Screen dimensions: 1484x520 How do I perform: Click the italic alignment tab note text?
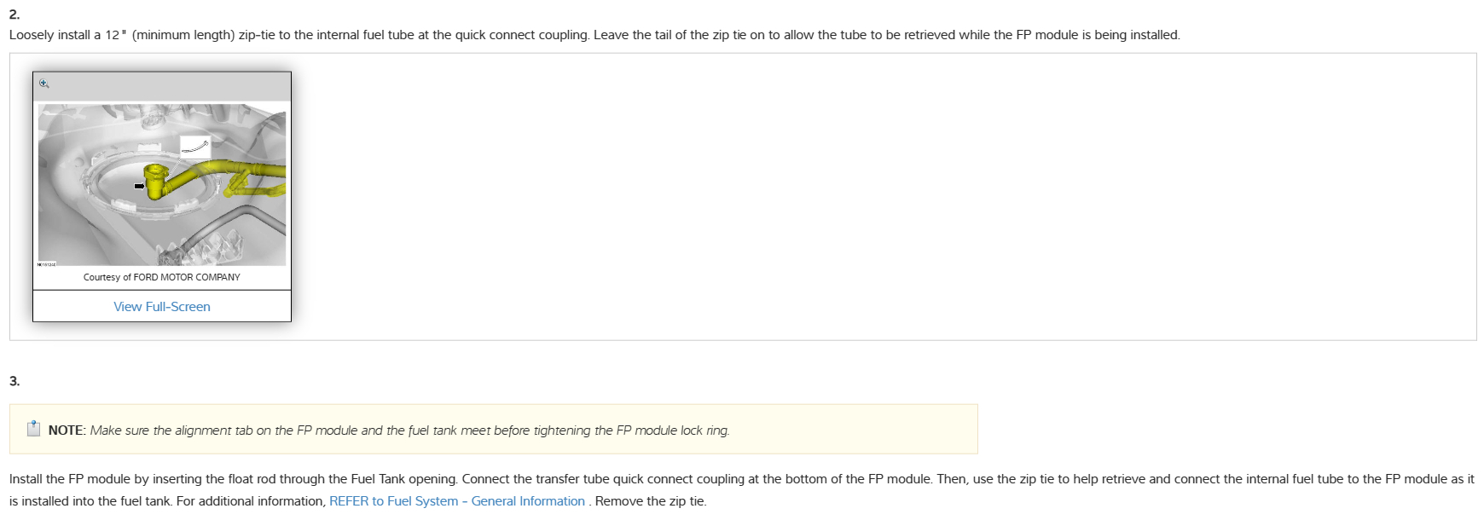click(409, 430)
